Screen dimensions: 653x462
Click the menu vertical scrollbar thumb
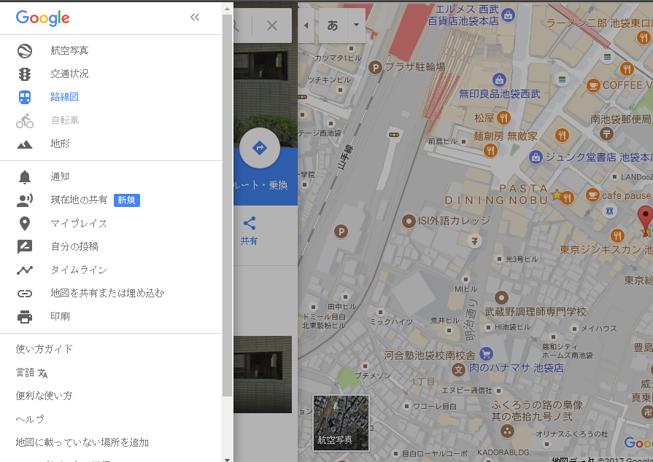click(227, 205)
